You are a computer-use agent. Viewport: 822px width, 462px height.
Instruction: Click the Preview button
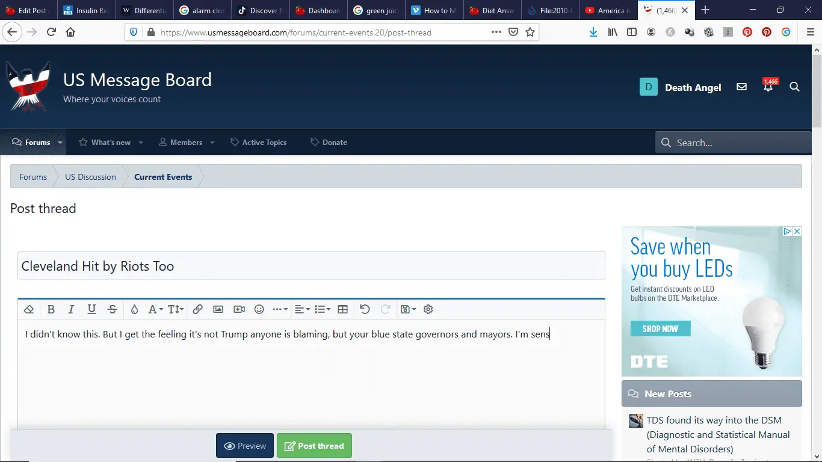[245, 446]
